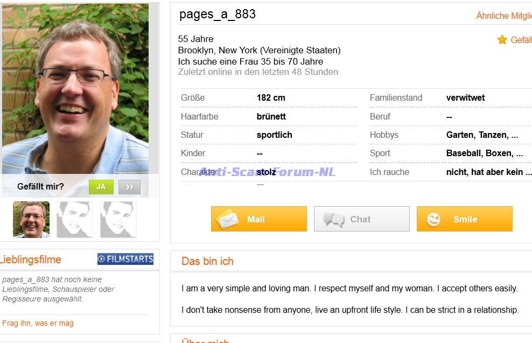Click the green JA button
This screenshot has height=343, width=532.
(101, 187)
